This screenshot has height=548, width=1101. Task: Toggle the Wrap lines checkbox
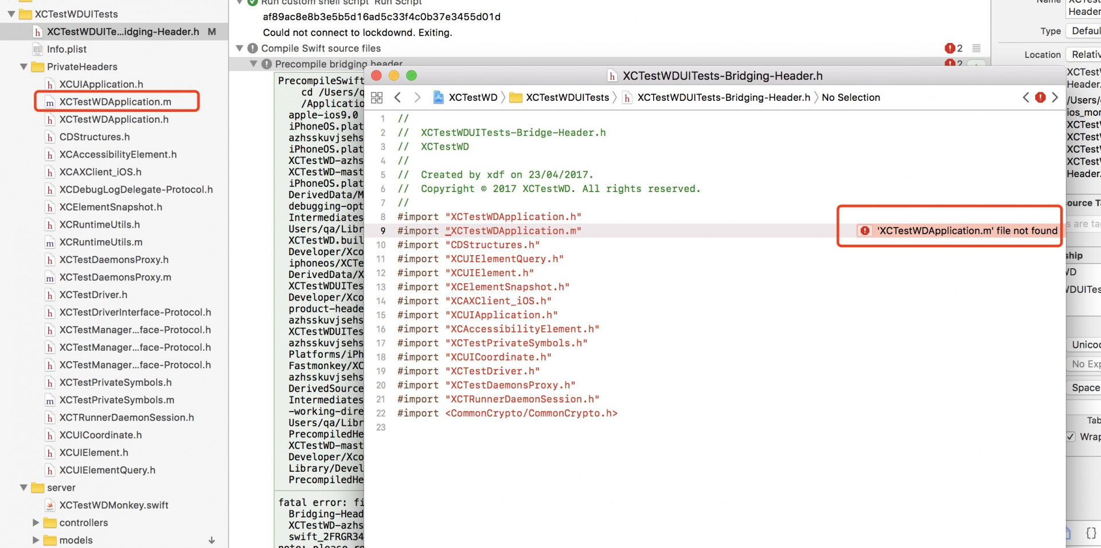pyautogui.click(x=1071, y=437)
